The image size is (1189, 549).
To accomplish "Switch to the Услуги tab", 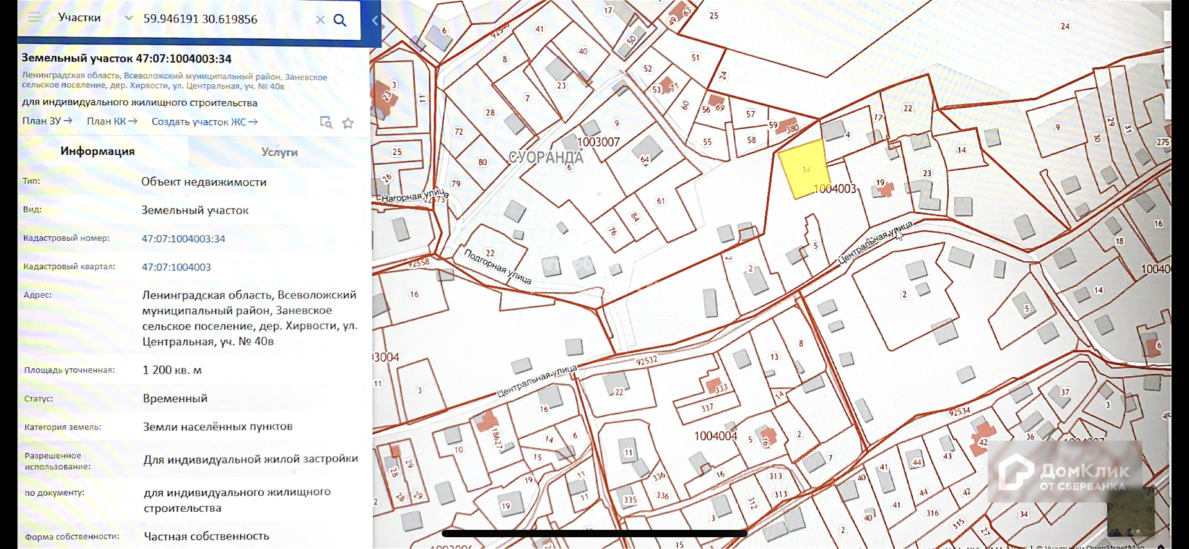I will pos(279,152).
